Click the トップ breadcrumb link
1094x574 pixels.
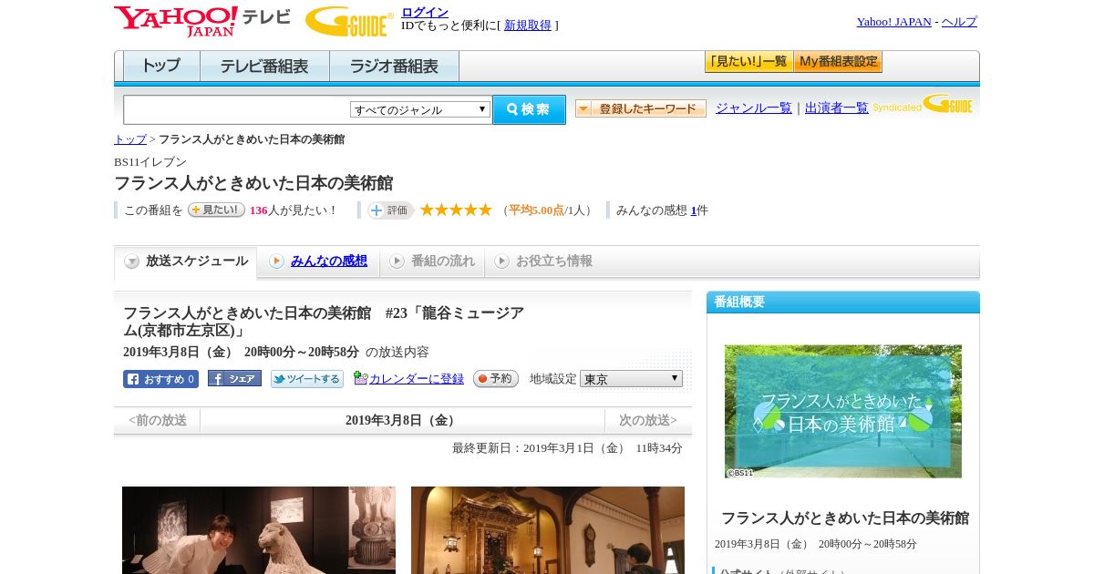(130, 139)
